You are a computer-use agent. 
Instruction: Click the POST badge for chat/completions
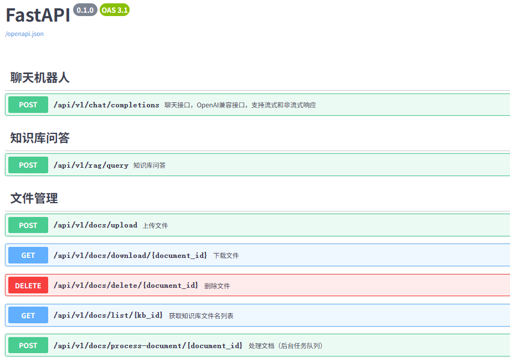pos(28,105)
